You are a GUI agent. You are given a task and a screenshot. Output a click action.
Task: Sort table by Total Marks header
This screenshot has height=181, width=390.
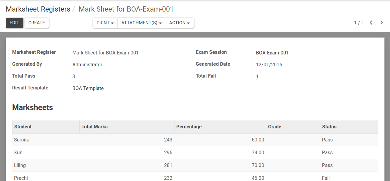95,127
